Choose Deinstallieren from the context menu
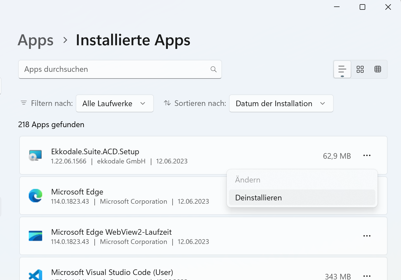This screenshot has height=280, width=401. click(302, 198)
